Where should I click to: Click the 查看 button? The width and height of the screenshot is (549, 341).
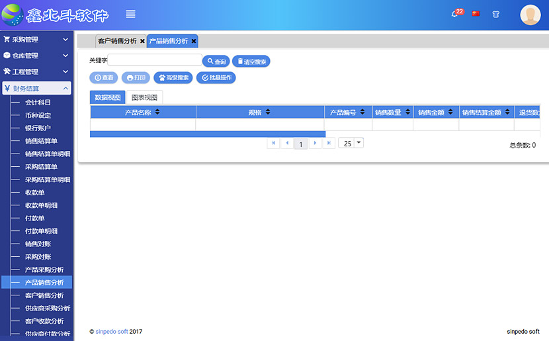[x=104, y=77]
